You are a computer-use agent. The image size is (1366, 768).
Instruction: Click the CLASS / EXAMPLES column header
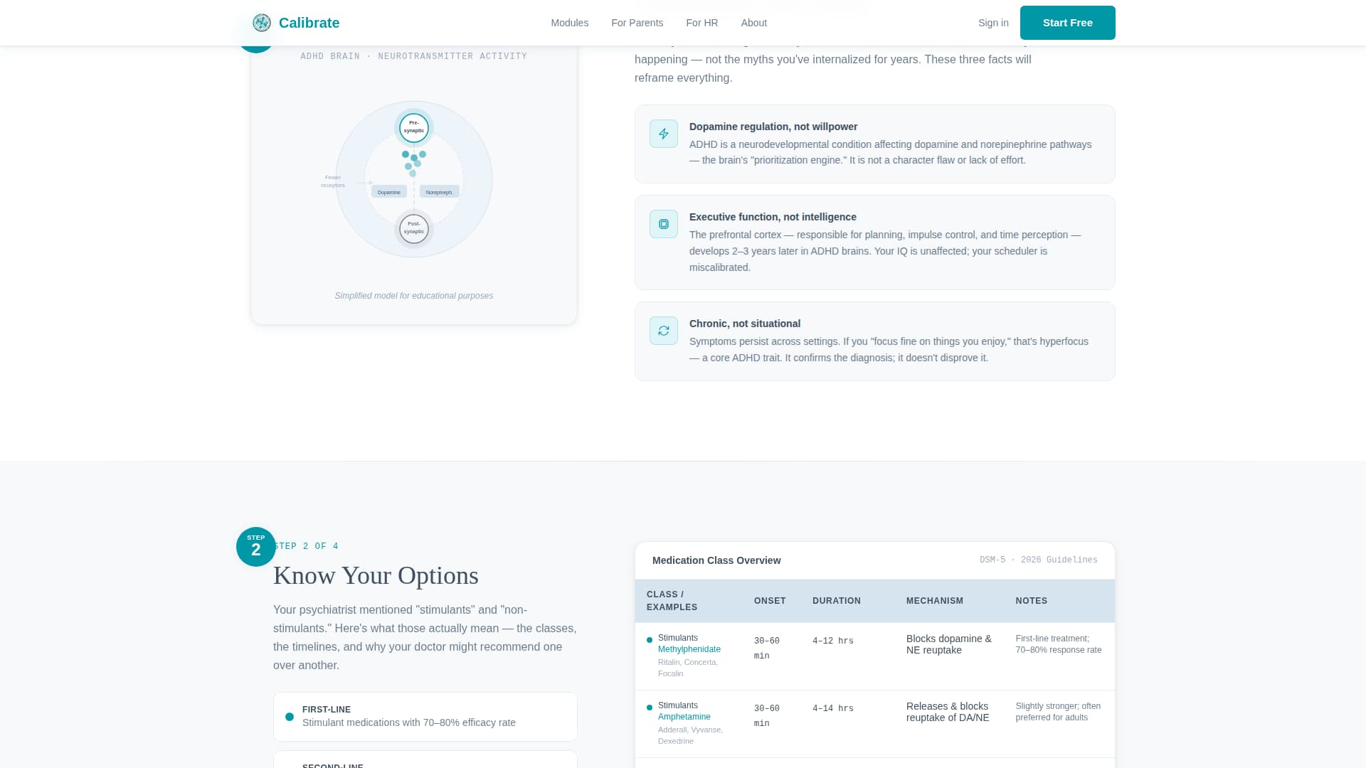(672, 601)
